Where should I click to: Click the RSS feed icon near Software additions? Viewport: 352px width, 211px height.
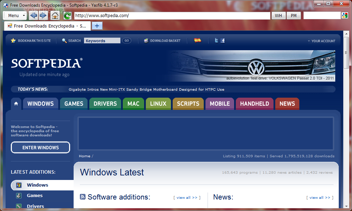(83, 197)
